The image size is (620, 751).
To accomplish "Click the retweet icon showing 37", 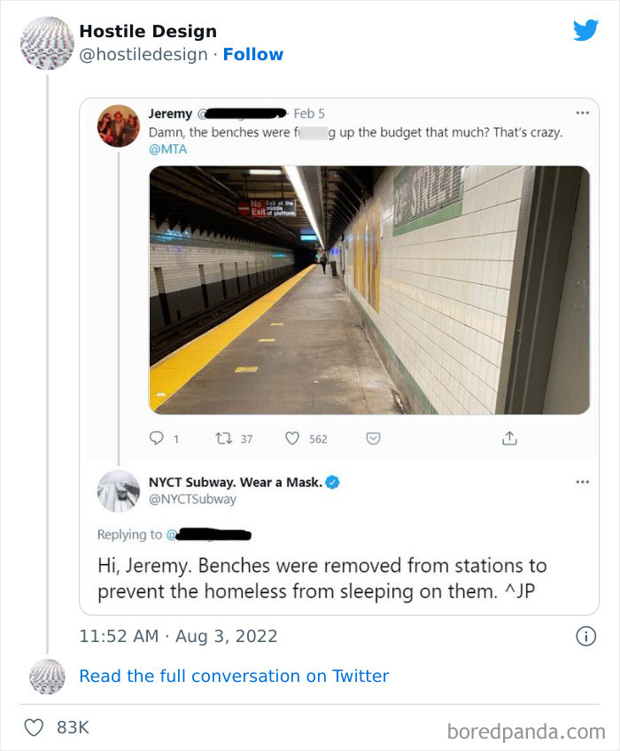I will click(223, 438).
